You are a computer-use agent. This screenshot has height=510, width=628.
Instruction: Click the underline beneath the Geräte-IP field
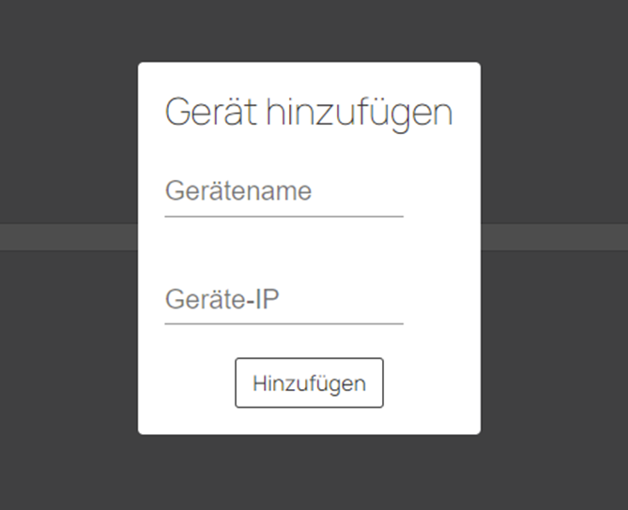pos(283,323)
